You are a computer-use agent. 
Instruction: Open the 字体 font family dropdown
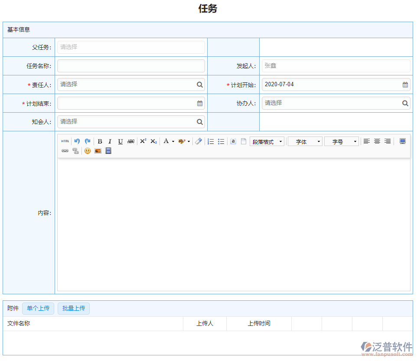pos(305,141)
